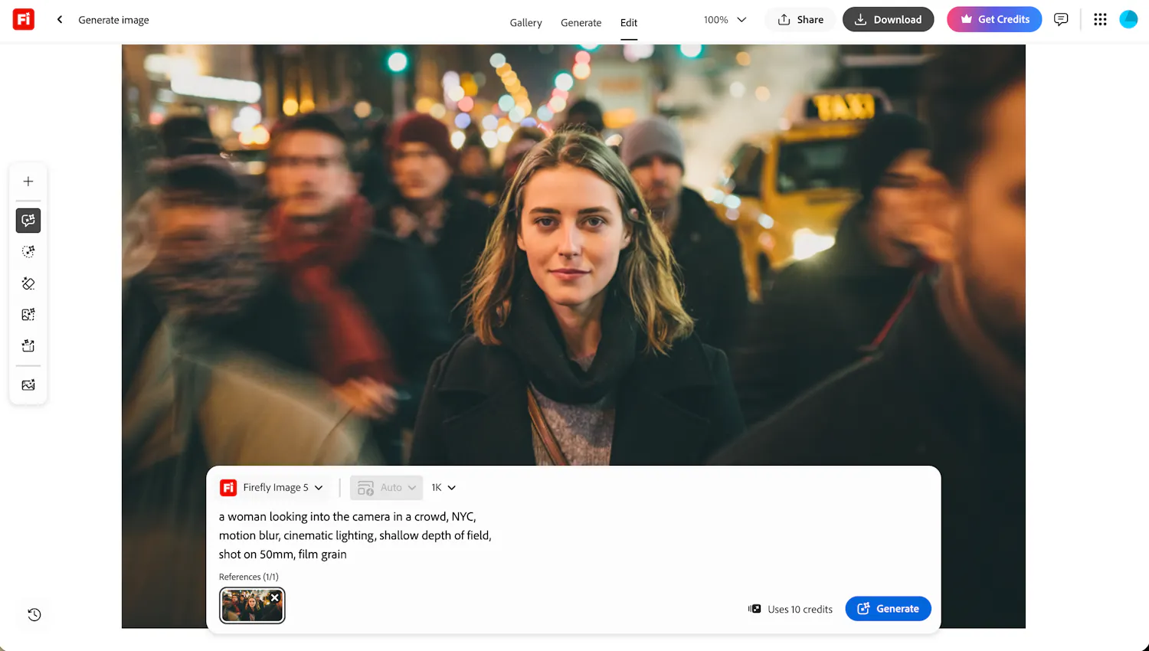Viewport: 1149px width, 651px height.
Task: Open the Adobe apps grid
Action: 1100,19
